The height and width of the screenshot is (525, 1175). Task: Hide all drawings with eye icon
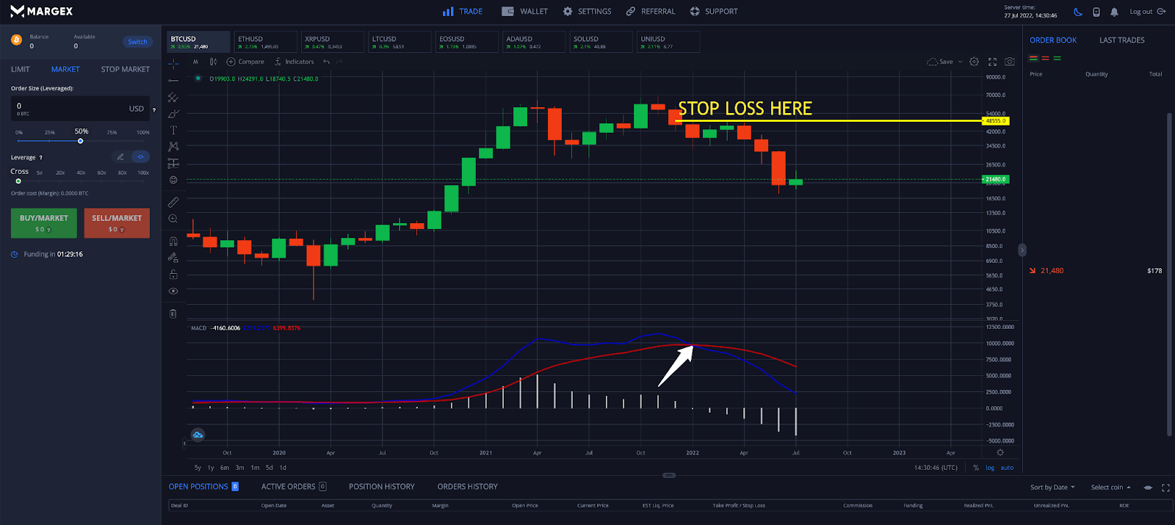(173, 292)
